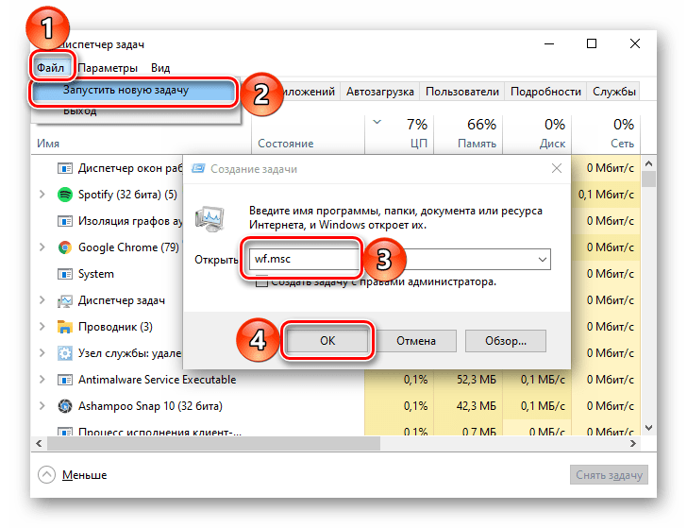This screenshot has width=687, height=528.
Task: Expand the Проводник process group
Action: (x=42, y=327)
